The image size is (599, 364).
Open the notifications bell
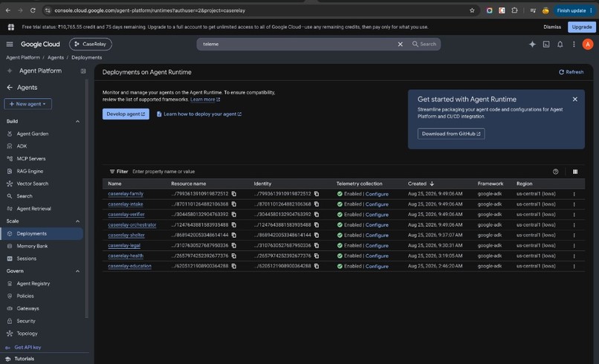click(x=560, y=45)
